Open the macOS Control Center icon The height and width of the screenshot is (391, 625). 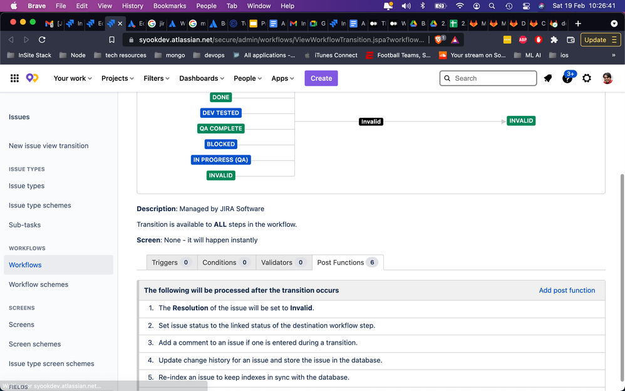526,6
